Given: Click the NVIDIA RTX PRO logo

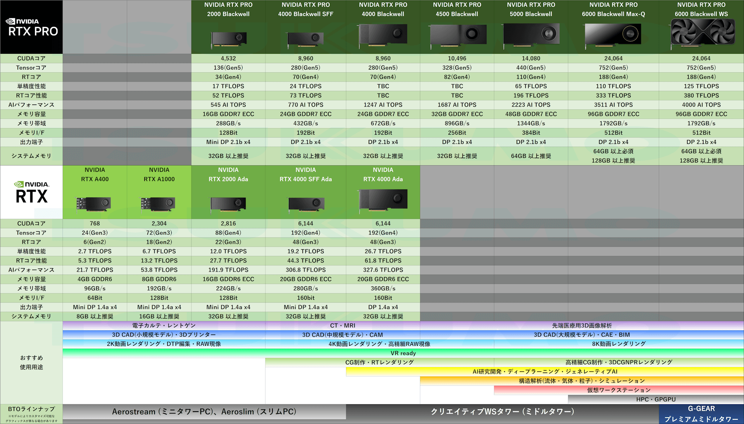Looking at the screenshot, I should tap(31, 27).
